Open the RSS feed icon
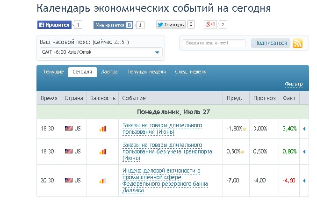317x203 pixels. tap(297, 43)
